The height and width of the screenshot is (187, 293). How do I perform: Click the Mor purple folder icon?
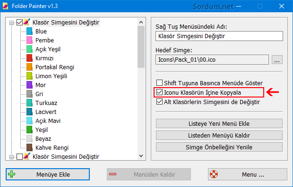[29, 85]
